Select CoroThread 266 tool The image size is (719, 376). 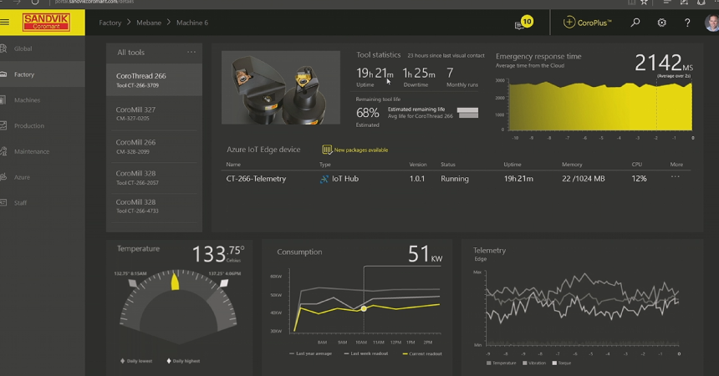[x=154, y=79]
